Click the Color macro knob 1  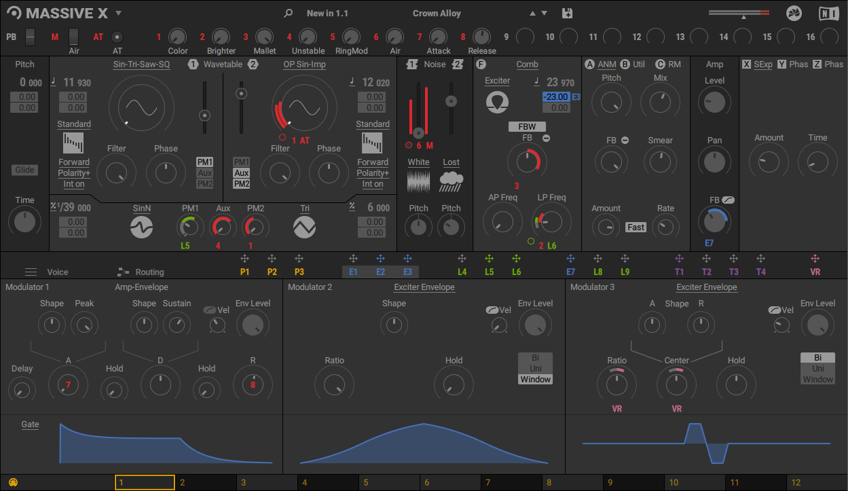[177, 37]
